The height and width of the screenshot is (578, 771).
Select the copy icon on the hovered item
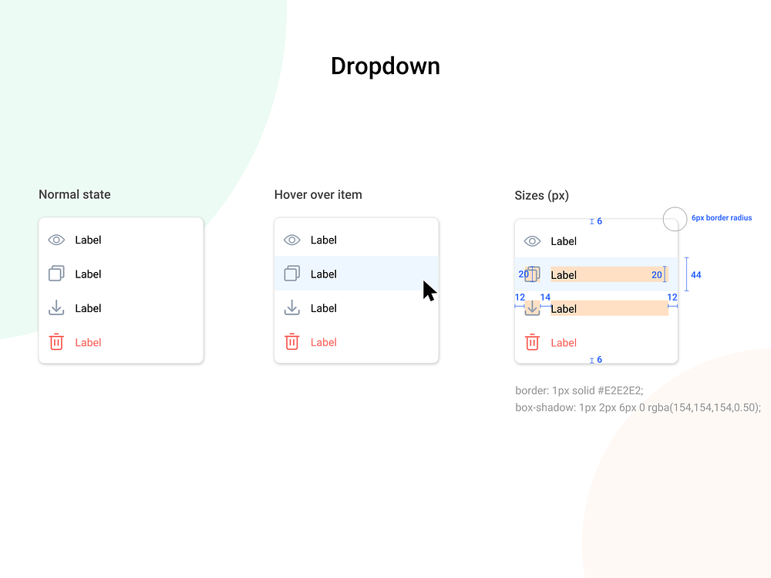[291, 274]
